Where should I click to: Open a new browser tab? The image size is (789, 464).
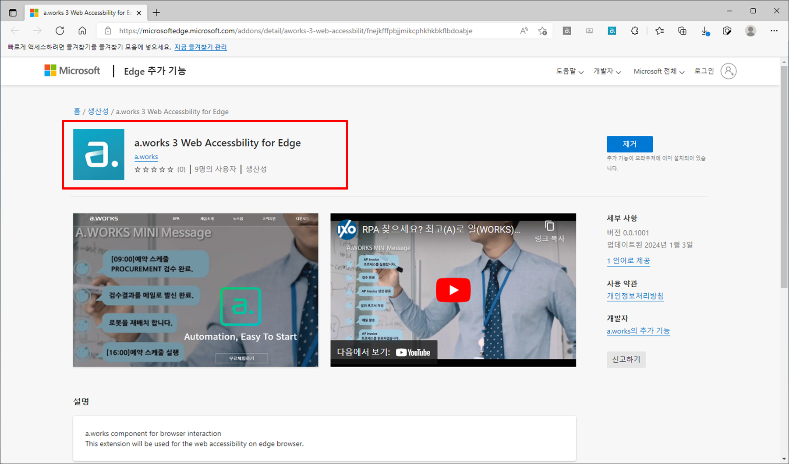click(156, 13)
